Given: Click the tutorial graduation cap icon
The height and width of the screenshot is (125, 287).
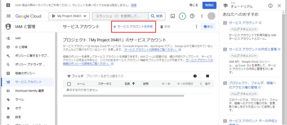Looking at the screenshot, I should (x=226, y=6).
